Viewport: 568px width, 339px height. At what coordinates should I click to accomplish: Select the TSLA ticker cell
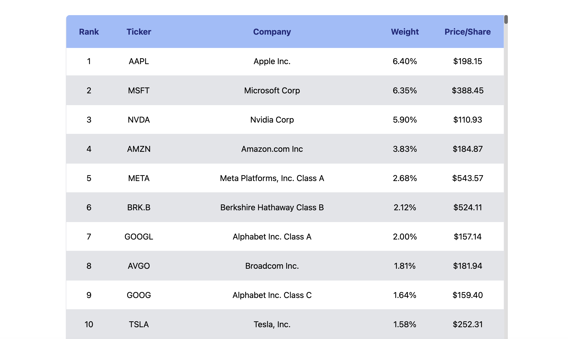coord(139,324)
